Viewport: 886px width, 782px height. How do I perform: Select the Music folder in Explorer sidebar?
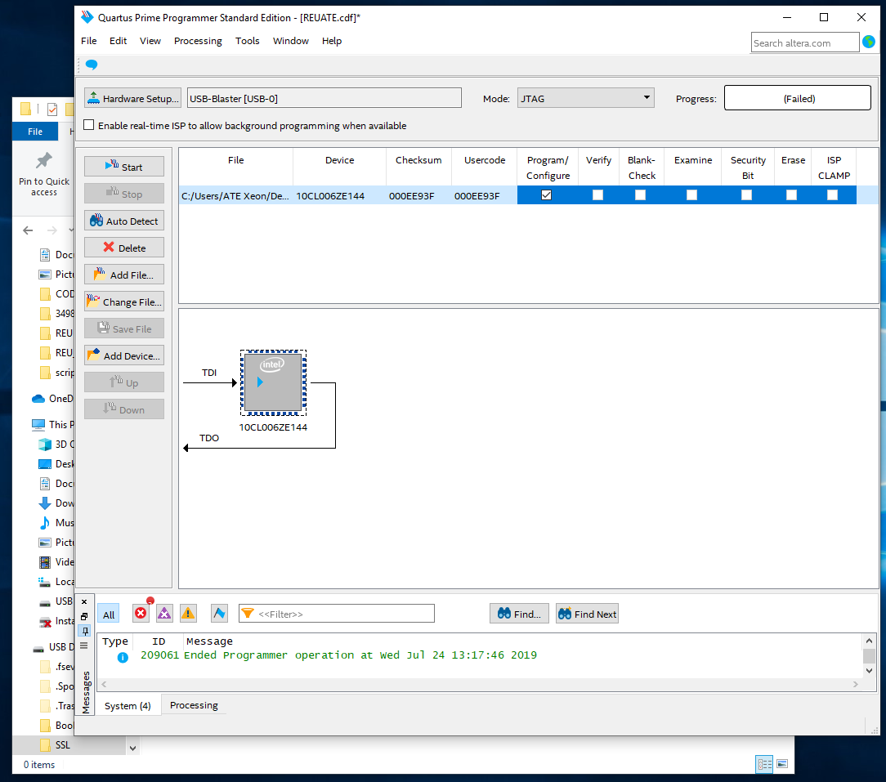coord(56,523)
